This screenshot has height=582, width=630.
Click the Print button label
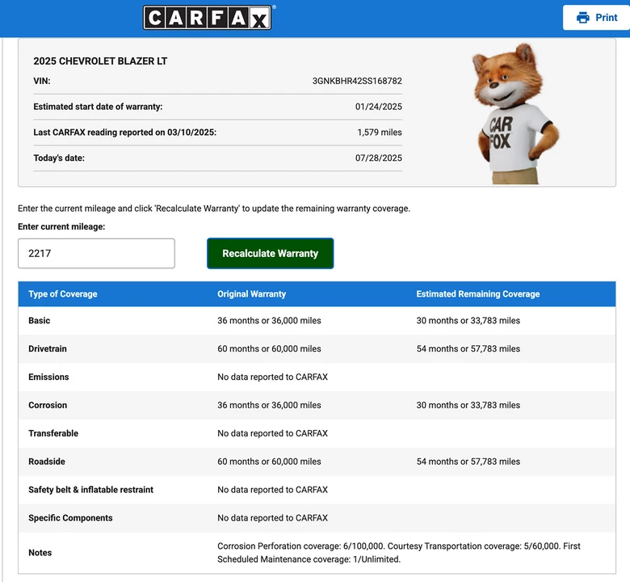coord(606,18)
